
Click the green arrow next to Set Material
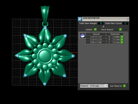coord(124,86)
